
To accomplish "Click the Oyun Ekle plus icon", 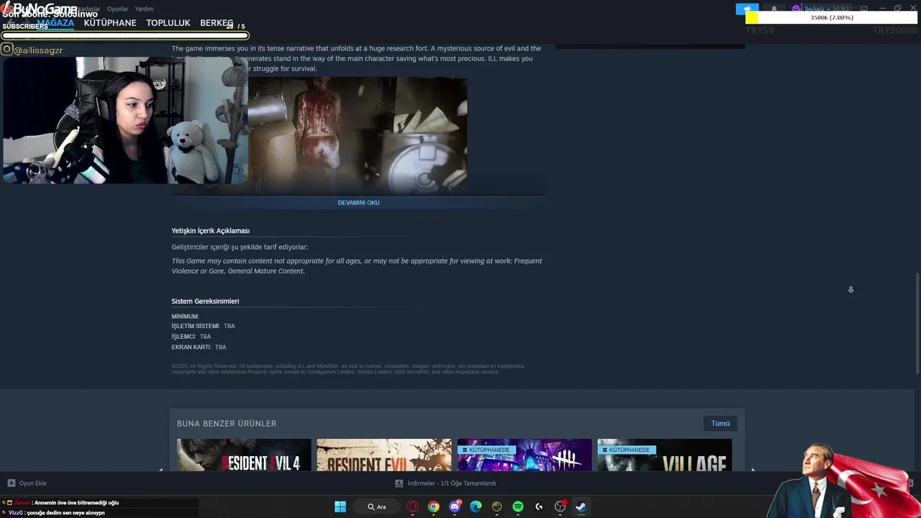I will [11, 483].
